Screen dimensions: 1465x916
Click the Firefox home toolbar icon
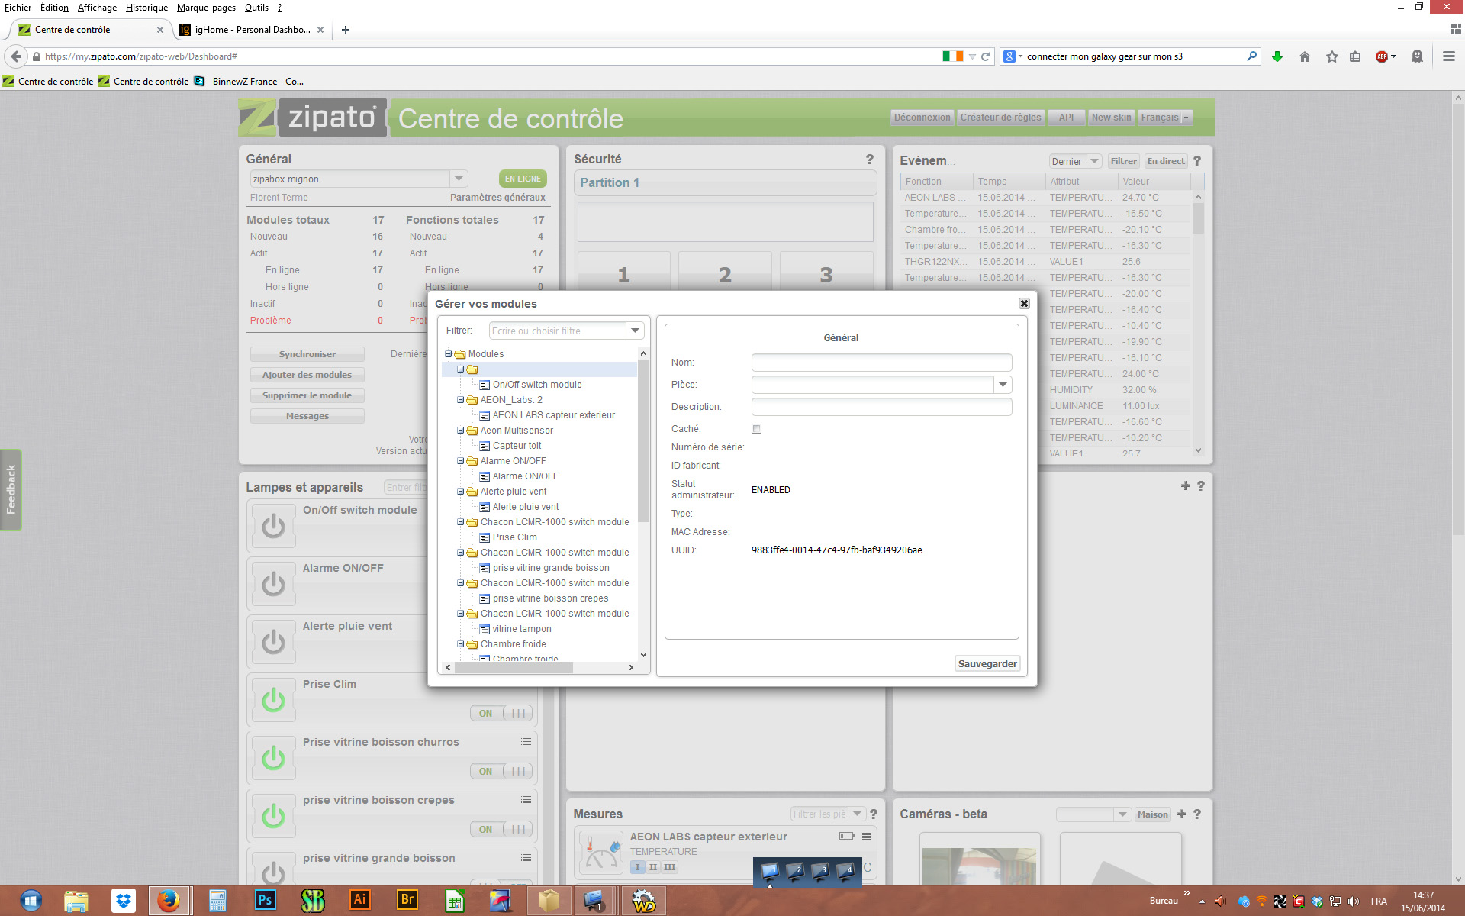click(x=1305, y=56)
